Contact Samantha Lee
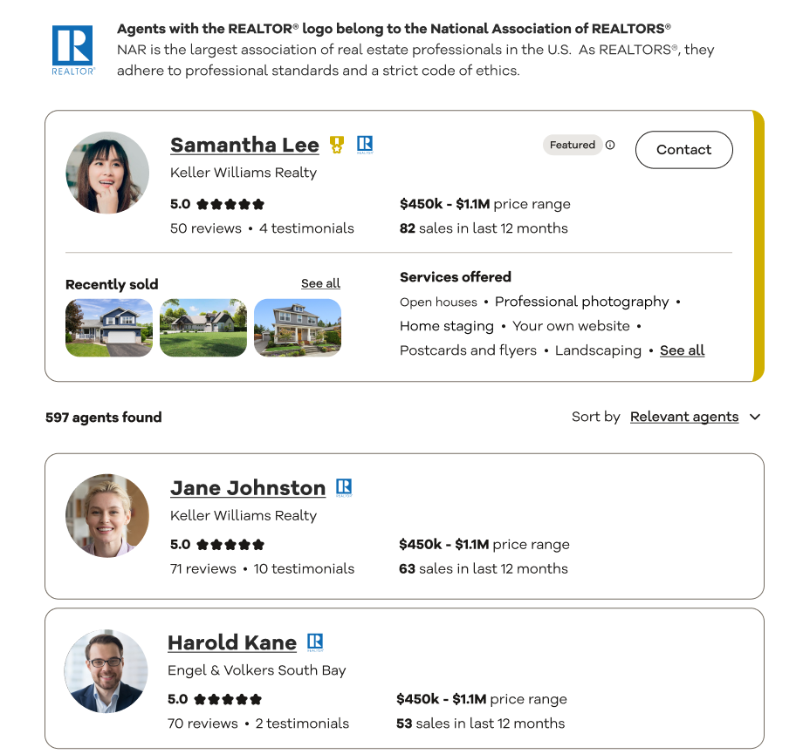The height and width of the screenshot is (754, 803). point(684,149)
